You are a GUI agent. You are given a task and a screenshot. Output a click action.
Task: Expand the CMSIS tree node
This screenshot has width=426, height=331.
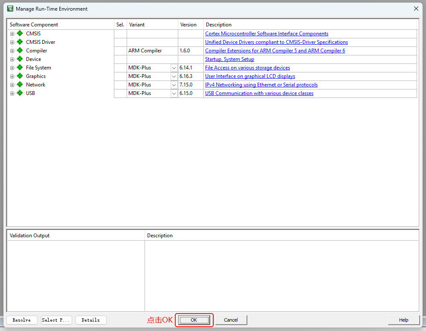coord(12,34)
